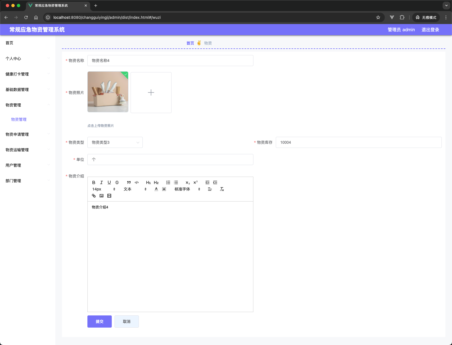This screenshot has height=345, width=452.
Task: Open the 物资类型 select box
Action: tap(115, 142)
